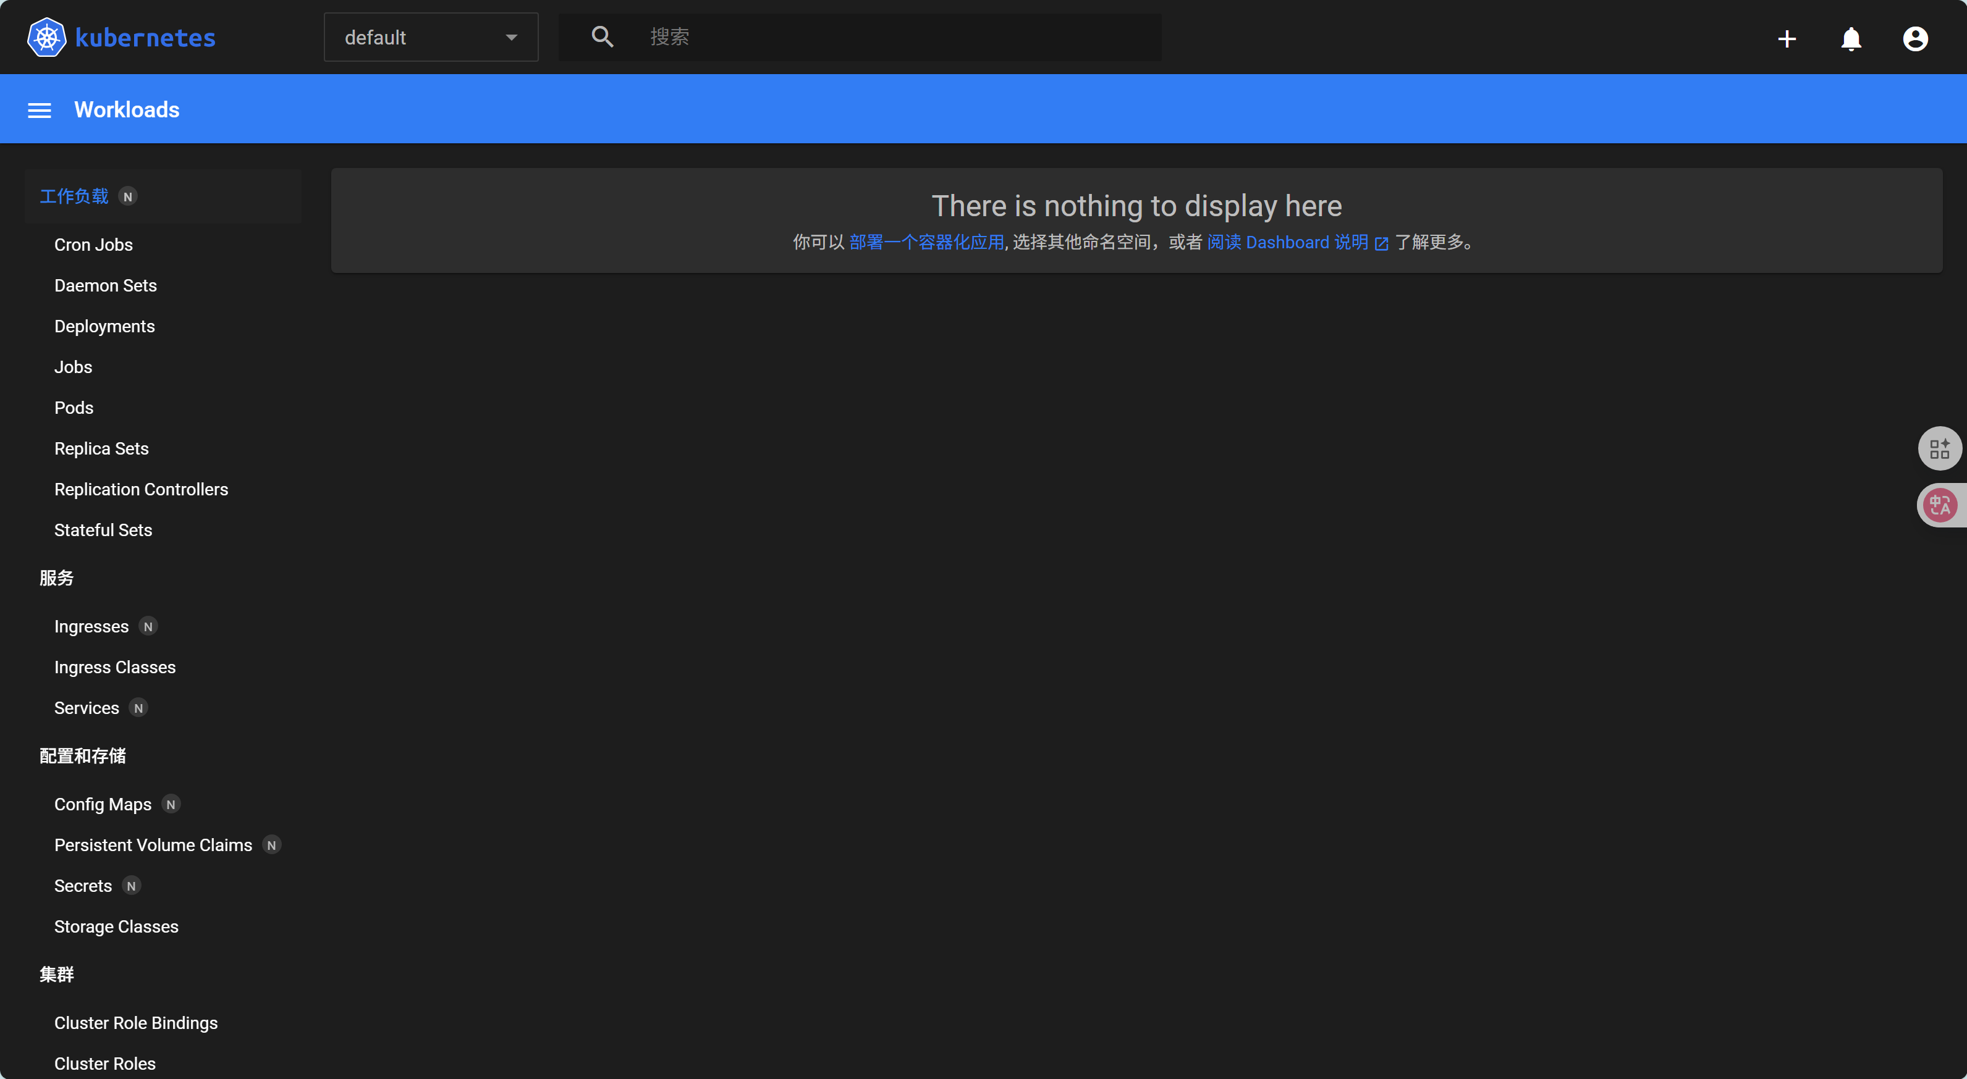The height and width of the screenshot is (1079, 1967).
Task: Open Pods in sidebar
Action: tap(74, 408)
